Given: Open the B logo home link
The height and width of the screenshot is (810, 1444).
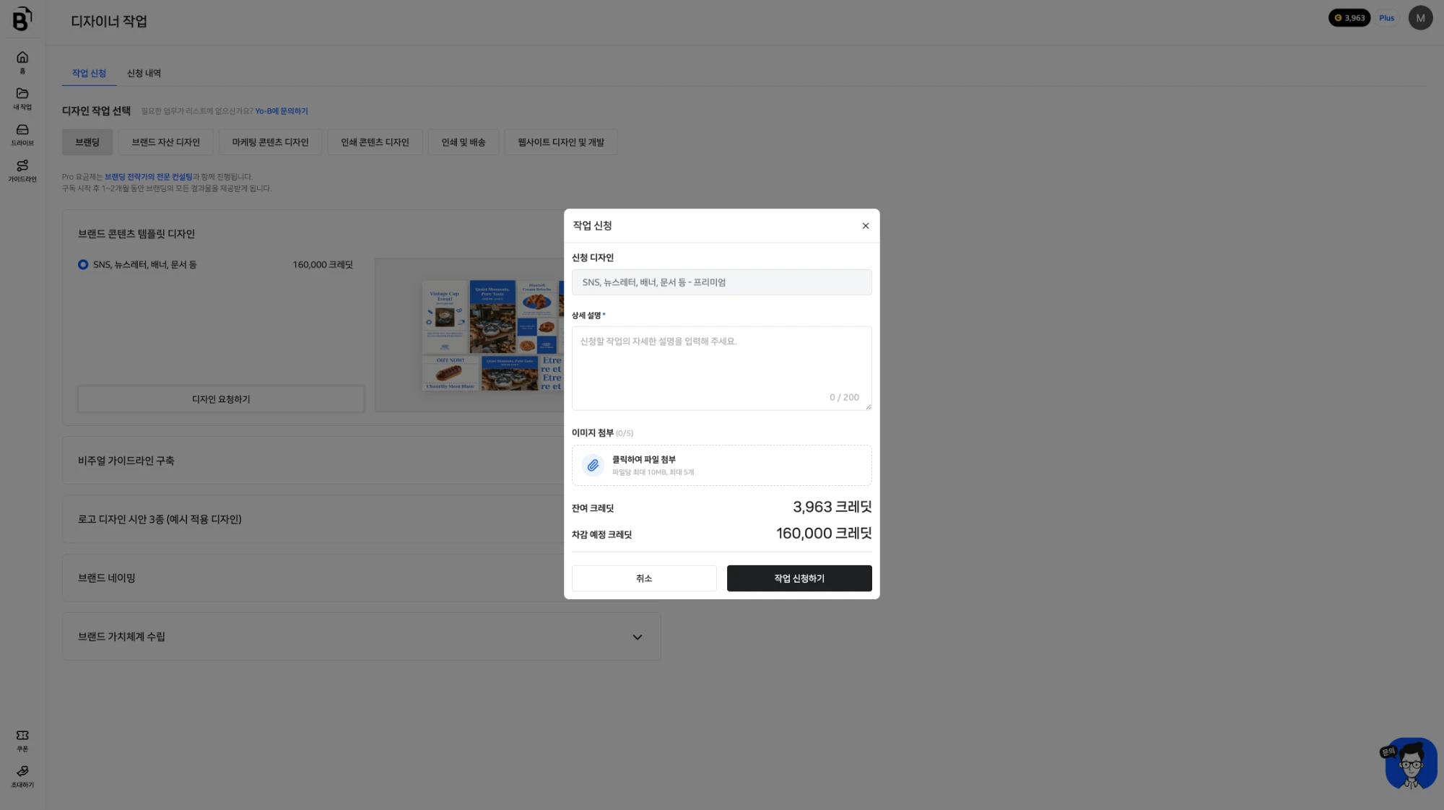Looking at the screenshot, I should pos(22,19).
